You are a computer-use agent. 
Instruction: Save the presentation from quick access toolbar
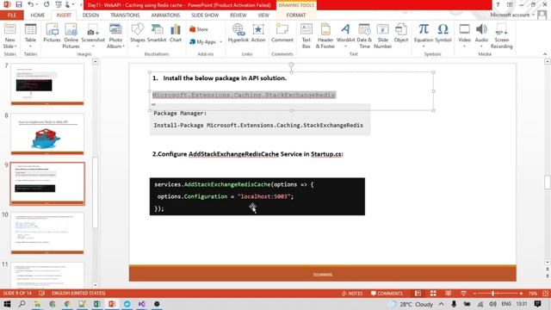point(19,4)
